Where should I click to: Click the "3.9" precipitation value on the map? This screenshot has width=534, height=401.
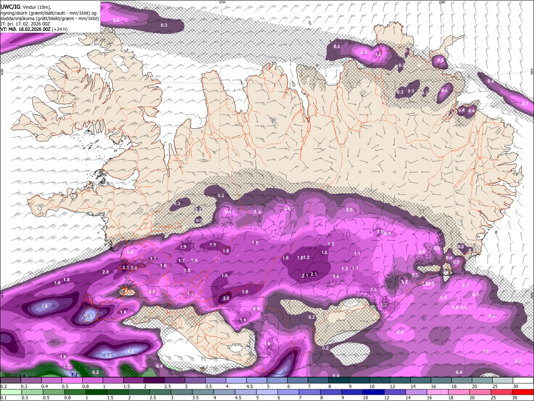(x=44, y=306)
